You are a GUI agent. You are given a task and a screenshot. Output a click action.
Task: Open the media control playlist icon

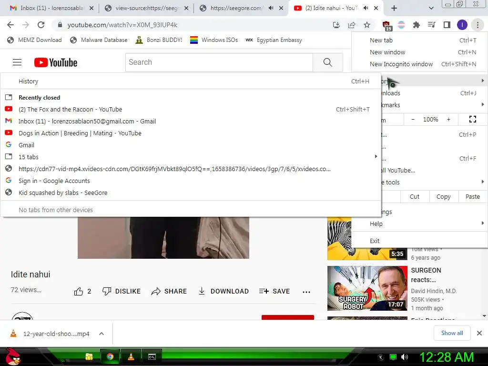click(431, 25)
